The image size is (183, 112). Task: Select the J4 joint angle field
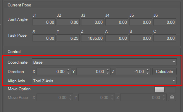(x=117, y=22)
